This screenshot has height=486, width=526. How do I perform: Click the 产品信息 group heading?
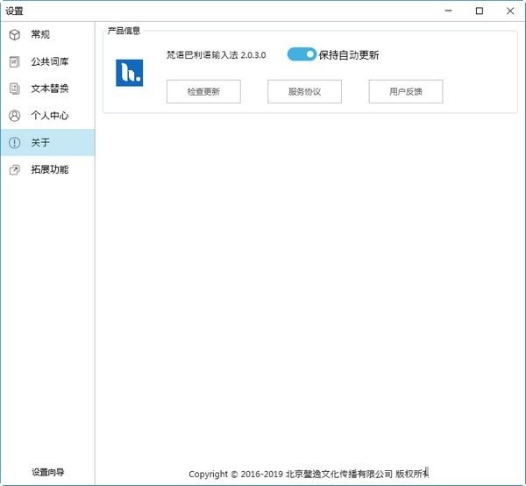click(x=124, y=31)
